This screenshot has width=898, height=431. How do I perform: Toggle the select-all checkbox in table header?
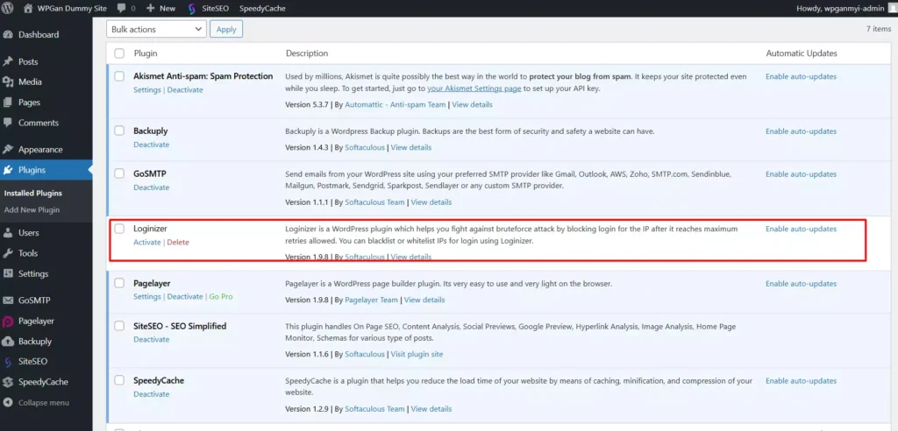coord(119,53)
